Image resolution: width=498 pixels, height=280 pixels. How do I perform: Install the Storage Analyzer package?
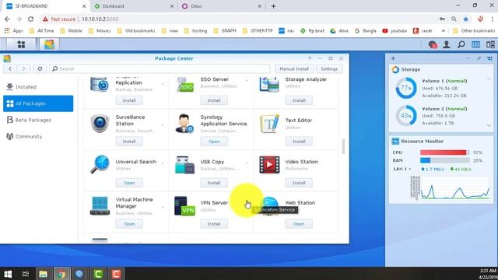pyautogui.click(x=299, y=100)
